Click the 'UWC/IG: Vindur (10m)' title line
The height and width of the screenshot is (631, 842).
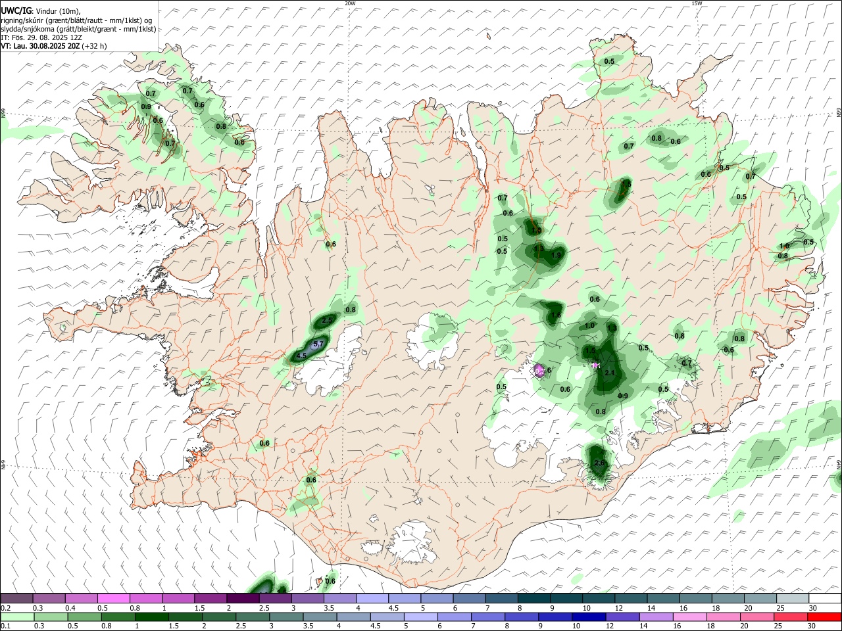[41, 11]
